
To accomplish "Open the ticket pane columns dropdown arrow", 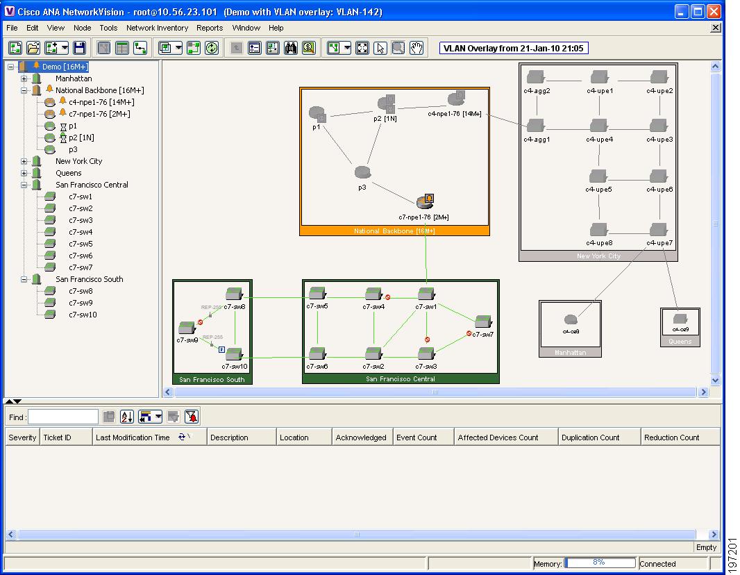I will 158,417.
